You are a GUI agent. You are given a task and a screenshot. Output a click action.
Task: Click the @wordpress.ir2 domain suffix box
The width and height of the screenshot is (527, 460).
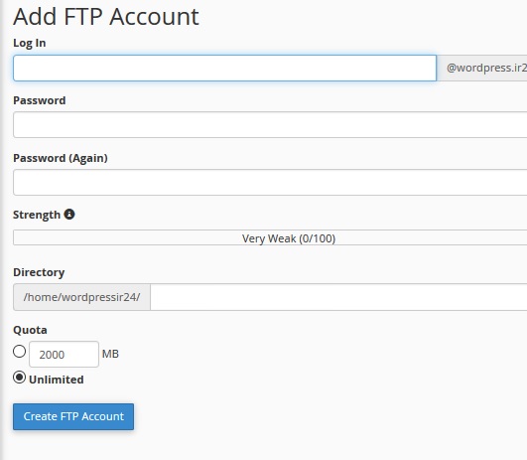point(482,68)
